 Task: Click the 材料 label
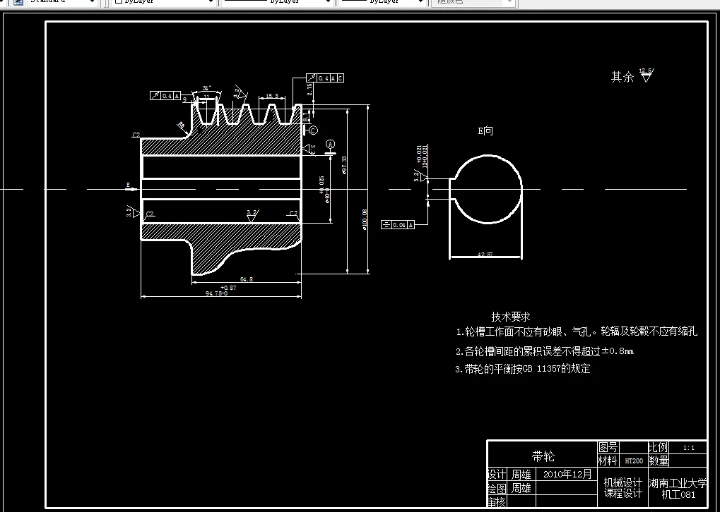608,461
